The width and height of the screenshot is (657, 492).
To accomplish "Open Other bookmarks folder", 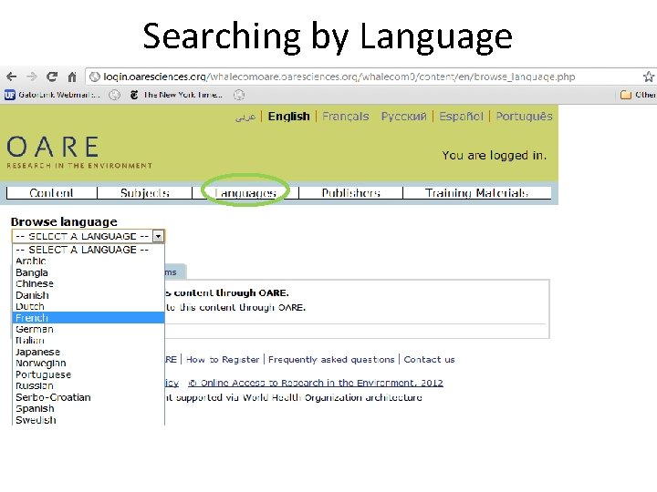I will click(x=638, y=95).
